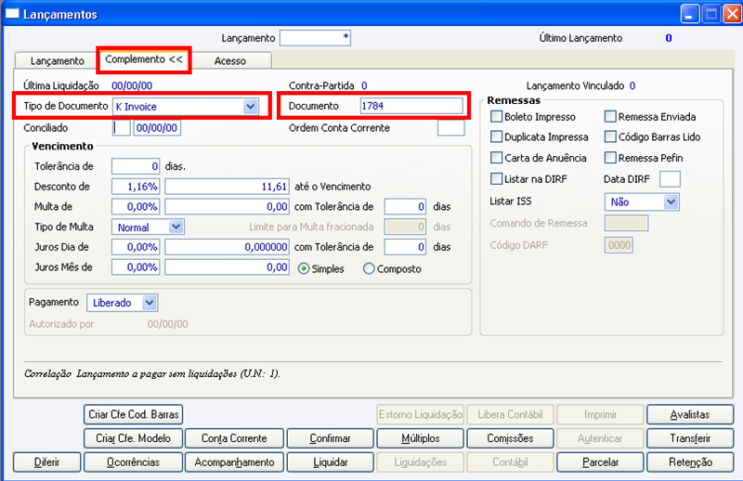
Task: Check the Boleto Impresso box
Action: pyautogui.click(x=496, y=117)
